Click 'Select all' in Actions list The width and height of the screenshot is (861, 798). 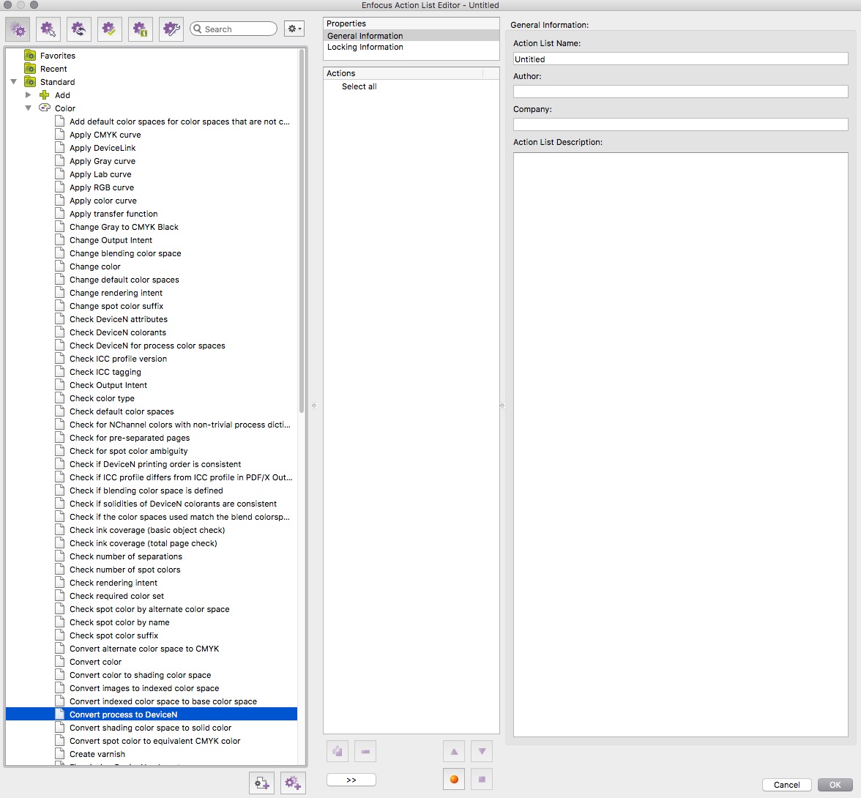(359, 86)
